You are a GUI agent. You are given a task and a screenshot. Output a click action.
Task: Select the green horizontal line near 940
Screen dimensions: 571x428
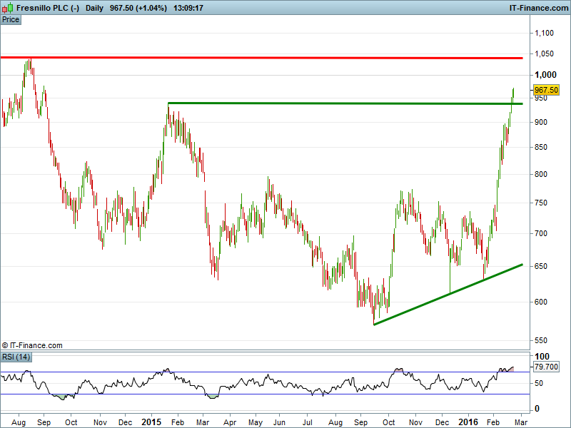[343, 103]
